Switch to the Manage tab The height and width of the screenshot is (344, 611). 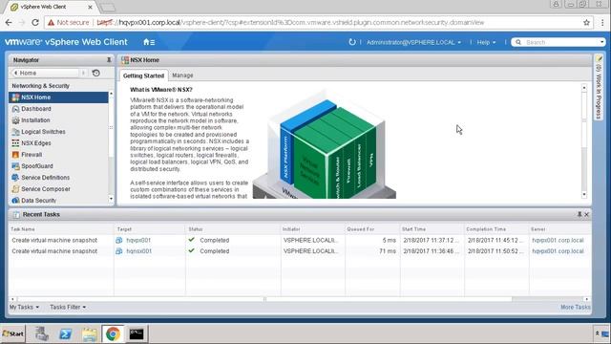[182, 75]
